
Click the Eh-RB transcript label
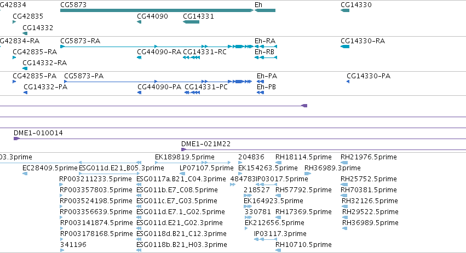click(x=264, y=52)
